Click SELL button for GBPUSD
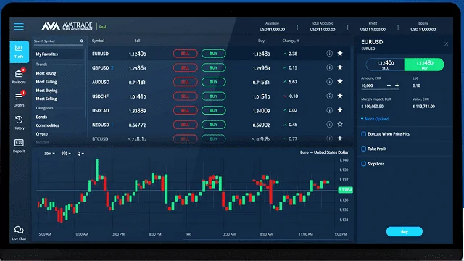This screenshot has height=261, width=464. pyautogui.click(x=186, y=67)
